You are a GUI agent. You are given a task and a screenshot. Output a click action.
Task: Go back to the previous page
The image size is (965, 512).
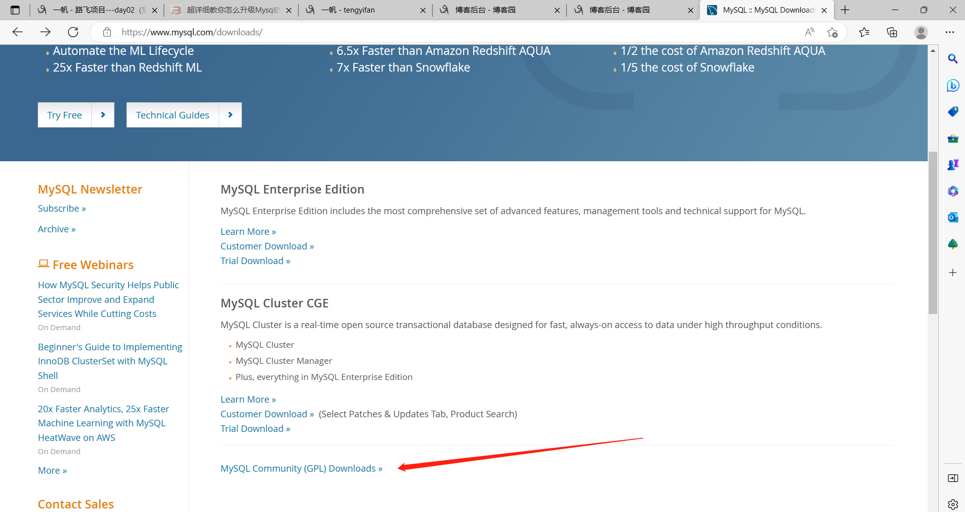(x=18, y=32)
